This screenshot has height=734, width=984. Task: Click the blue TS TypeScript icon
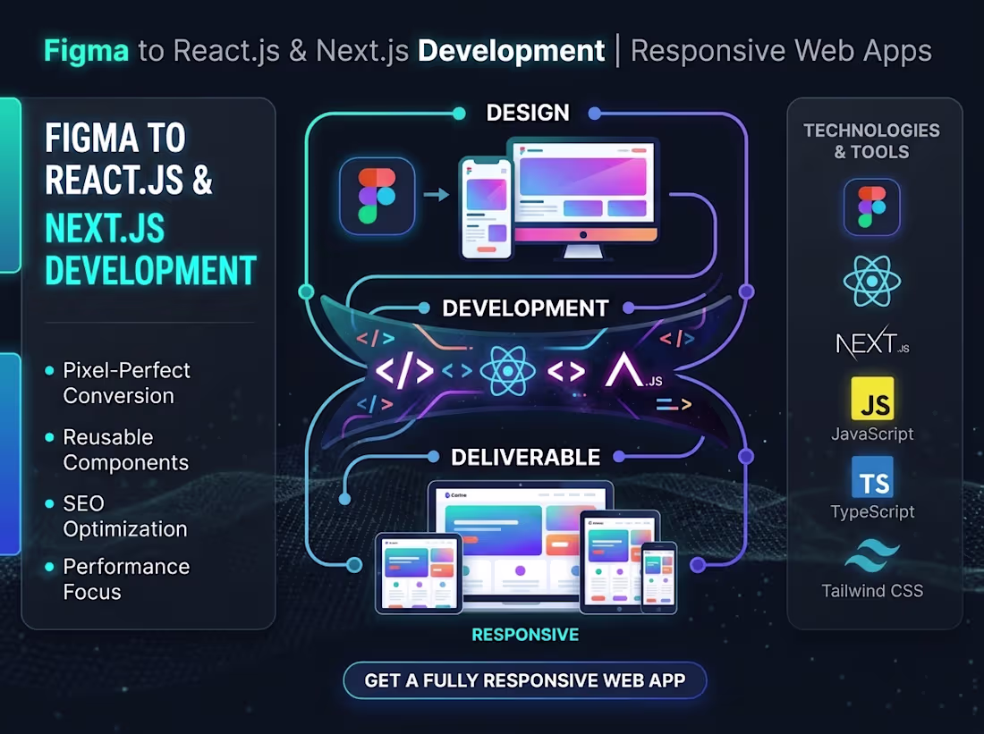[x=872, y=477]
